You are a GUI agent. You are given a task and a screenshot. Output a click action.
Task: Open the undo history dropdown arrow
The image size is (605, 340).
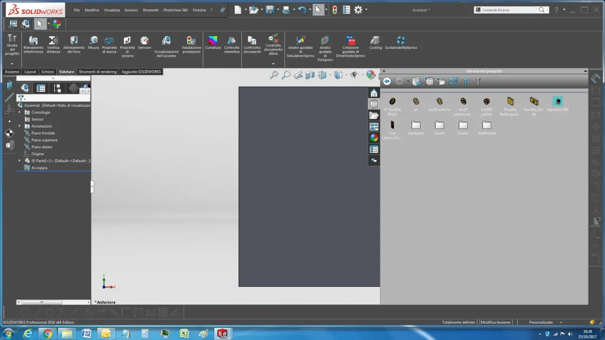point(310,10)
